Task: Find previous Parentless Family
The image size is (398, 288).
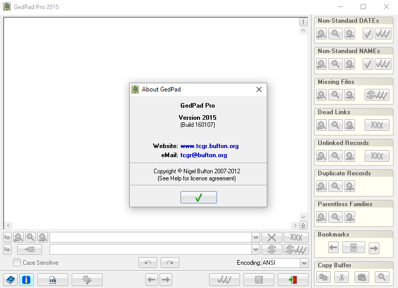Action: click(x=321, y=217)
